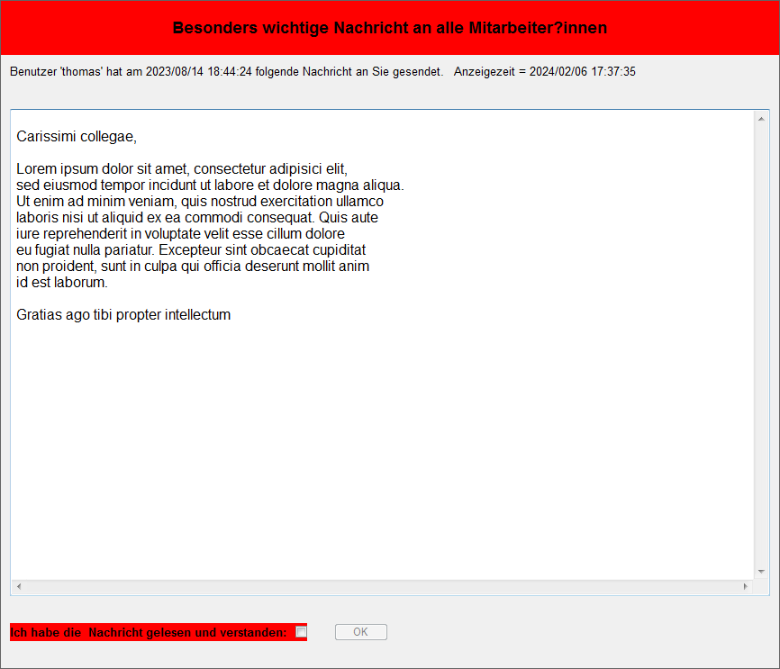Click the sender info text mentioning 'thomas'

[225, 71]
